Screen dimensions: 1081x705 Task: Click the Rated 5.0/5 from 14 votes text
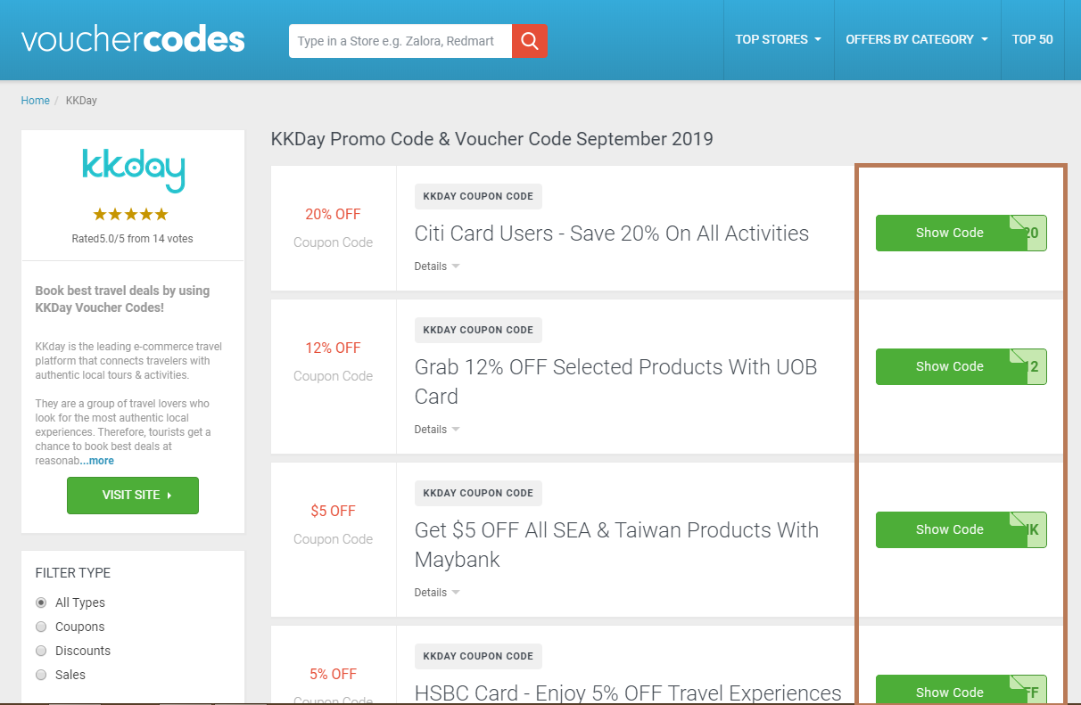pyautogui.click(x=132, y=239)
